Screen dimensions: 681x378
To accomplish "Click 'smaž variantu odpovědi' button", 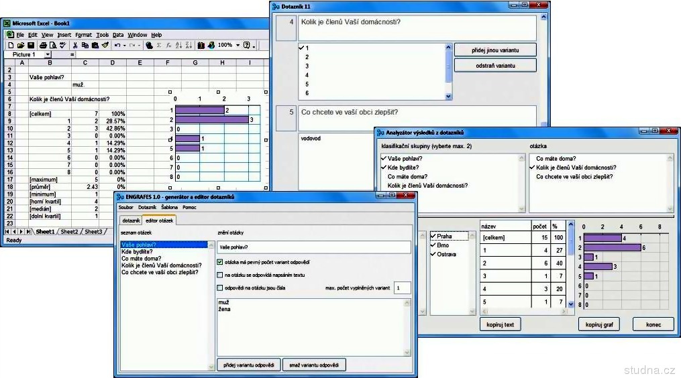I will [314, 365].
